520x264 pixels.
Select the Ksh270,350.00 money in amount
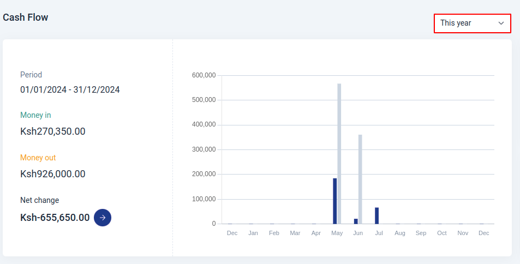[x=53, y=131]
